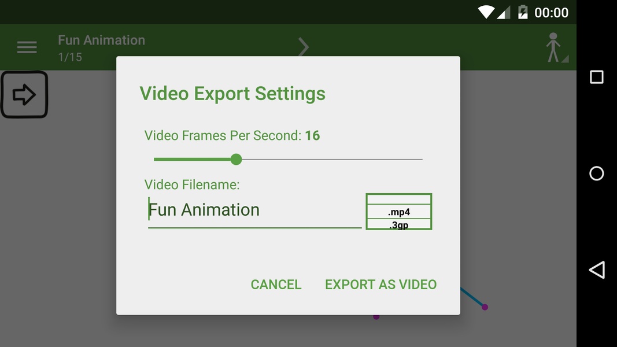Screen dimensions: 617x347
Task: Select the .mp4 format option
Action: (399, 212)
